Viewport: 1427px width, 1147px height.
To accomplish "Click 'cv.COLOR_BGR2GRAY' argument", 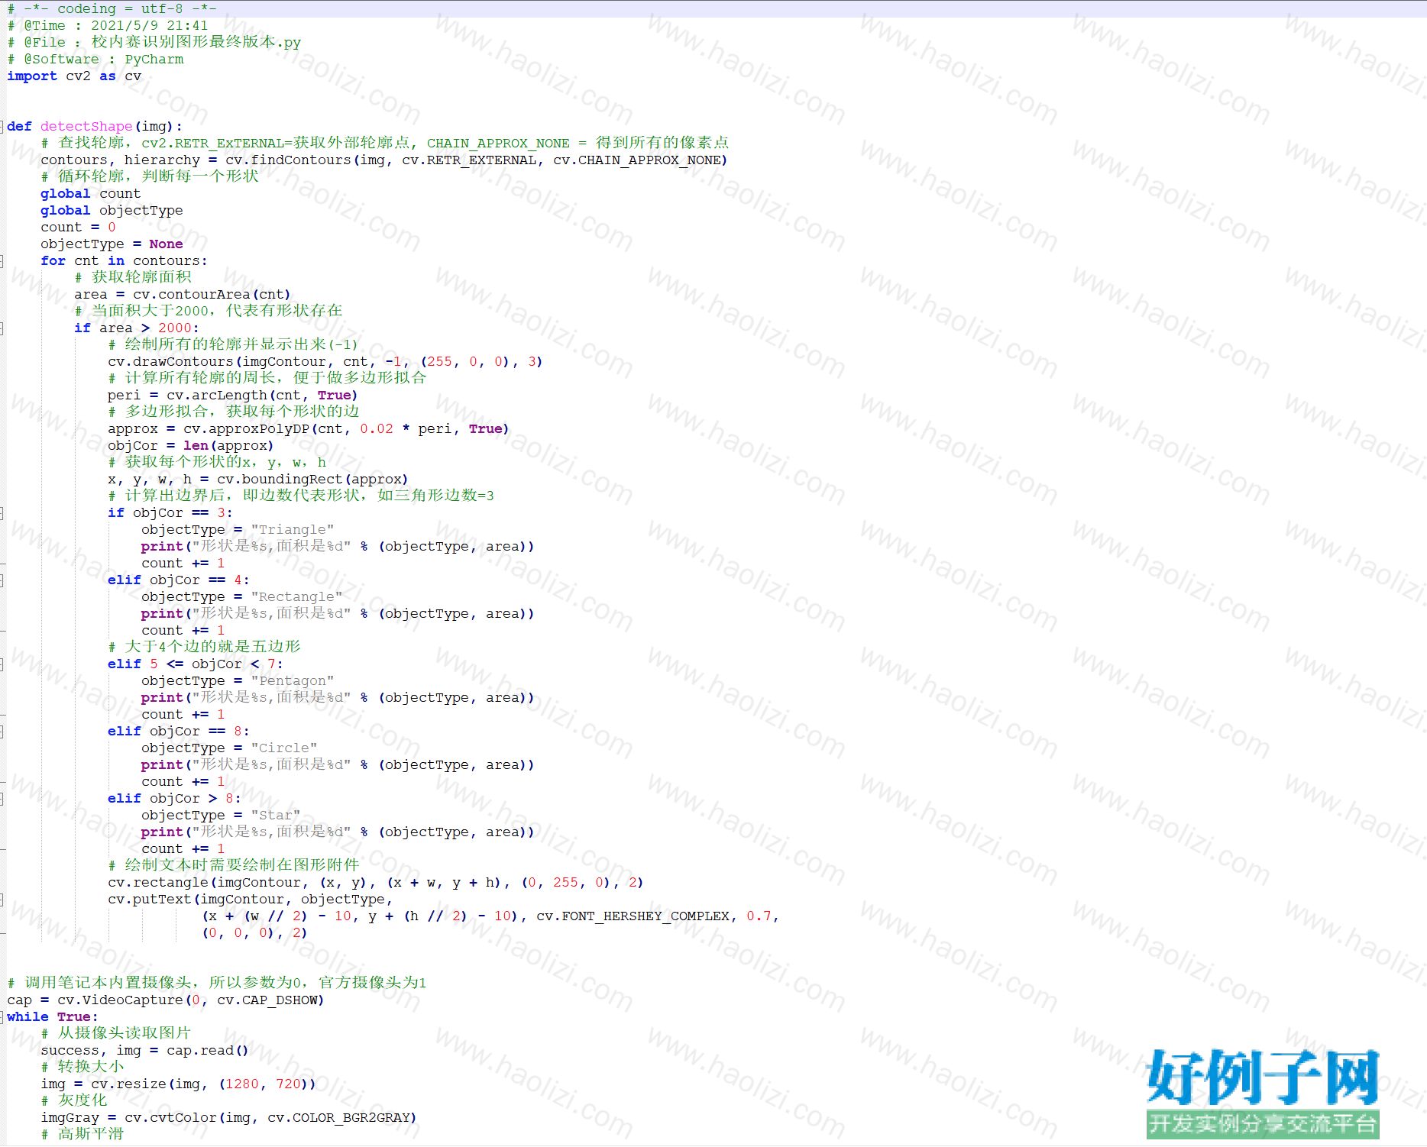I will 338,1118.
